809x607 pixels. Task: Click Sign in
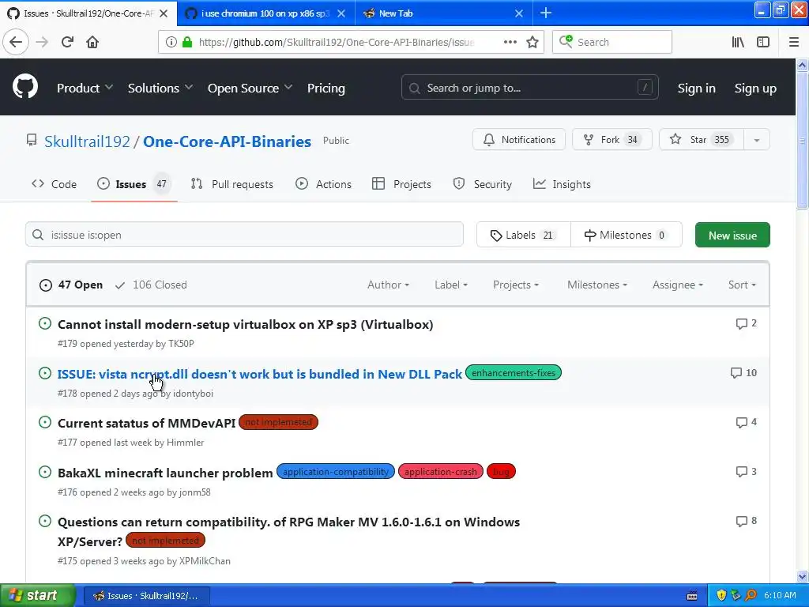click(697, 89)
